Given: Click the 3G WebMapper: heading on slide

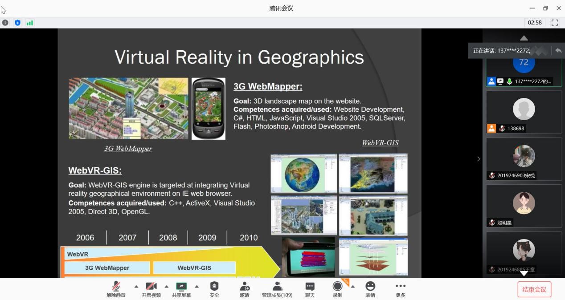Looking at the screenshot, I should pos(268,87).
